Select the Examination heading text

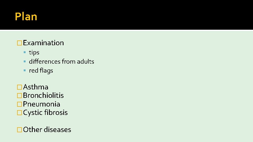pyautogui.click(x=43, y=43)
